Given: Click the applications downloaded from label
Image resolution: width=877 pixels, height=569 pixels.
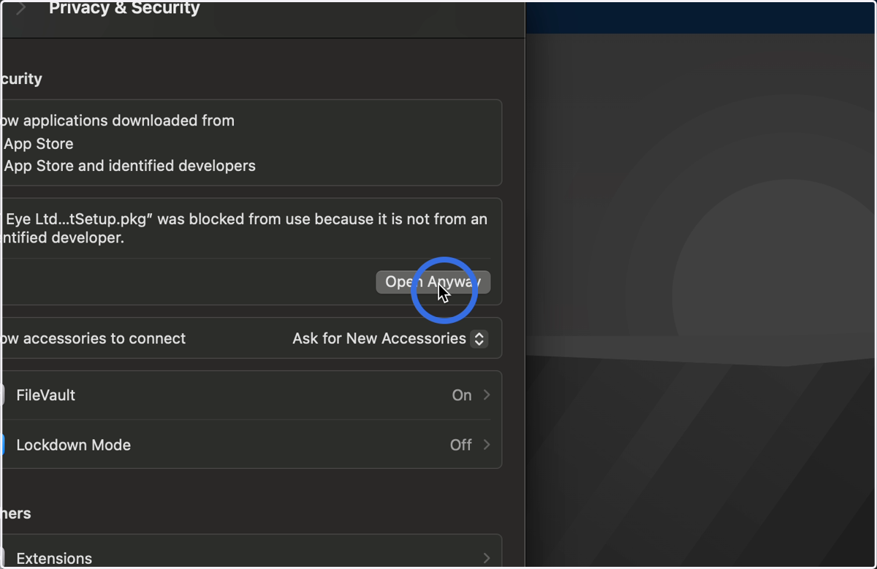Looking at the screenshot, I should 118,121.
